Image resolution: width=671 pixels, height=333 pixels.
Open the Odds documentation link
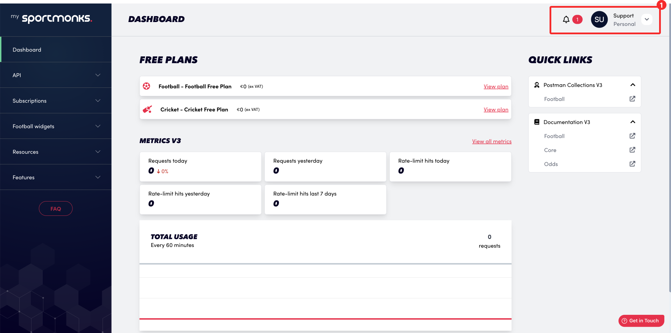551,164
